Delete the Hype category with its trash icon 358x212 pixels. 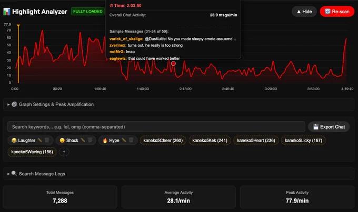131,140
